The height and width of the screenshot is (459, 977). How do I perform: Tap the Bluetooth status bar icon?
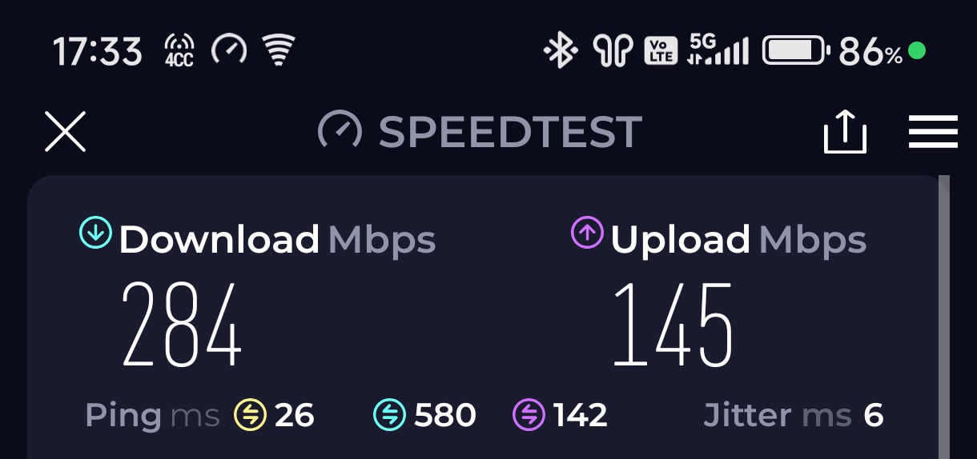561,53
